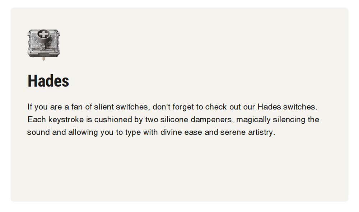Click the phrase "don't forget" in the description
The image size is (359, 212).
pos(173,107)
